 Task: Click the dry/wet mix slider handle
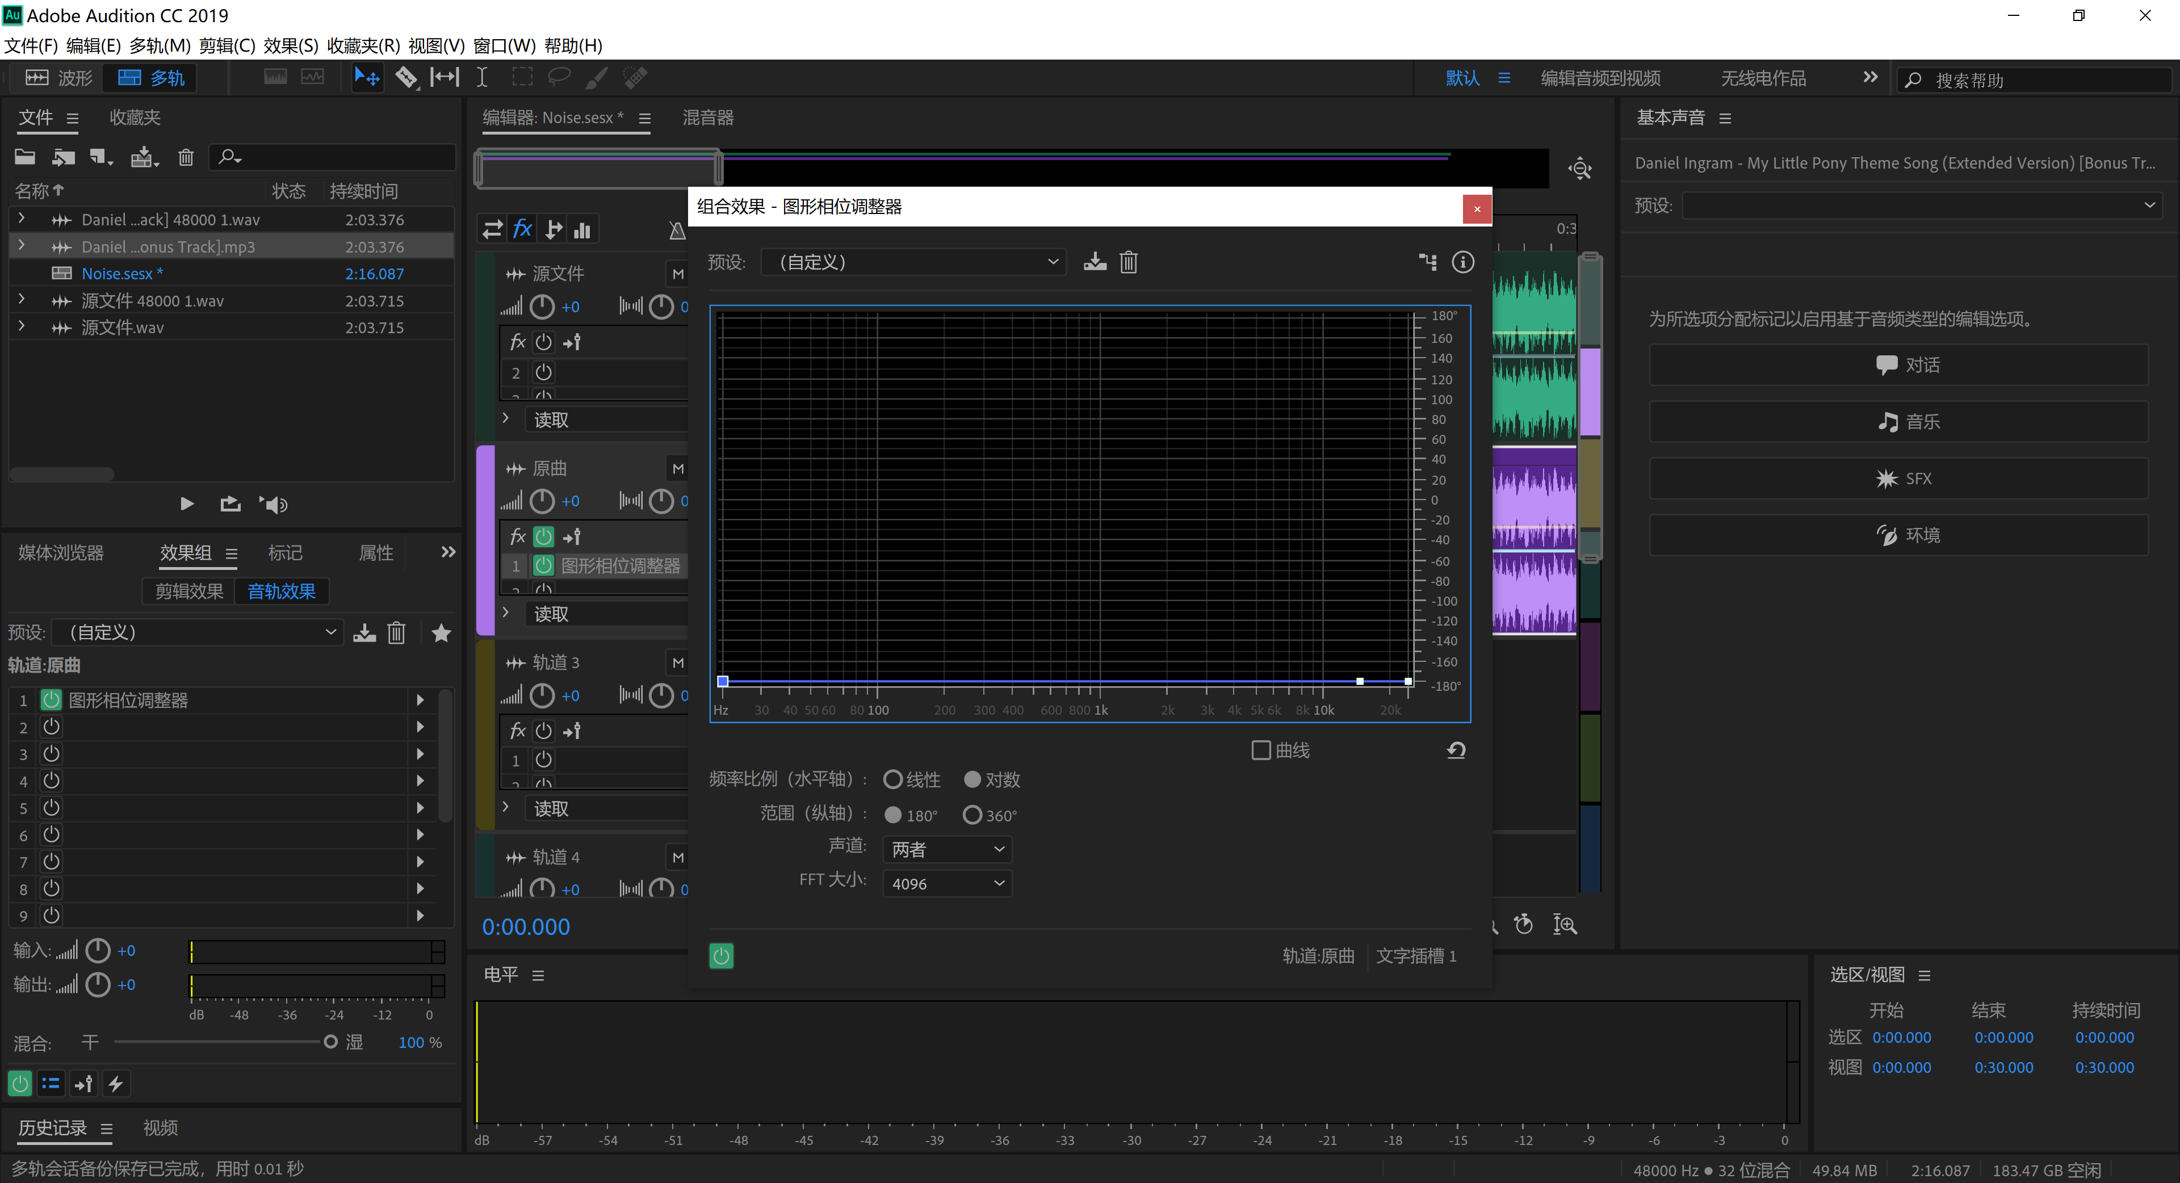pos(331,1042)
